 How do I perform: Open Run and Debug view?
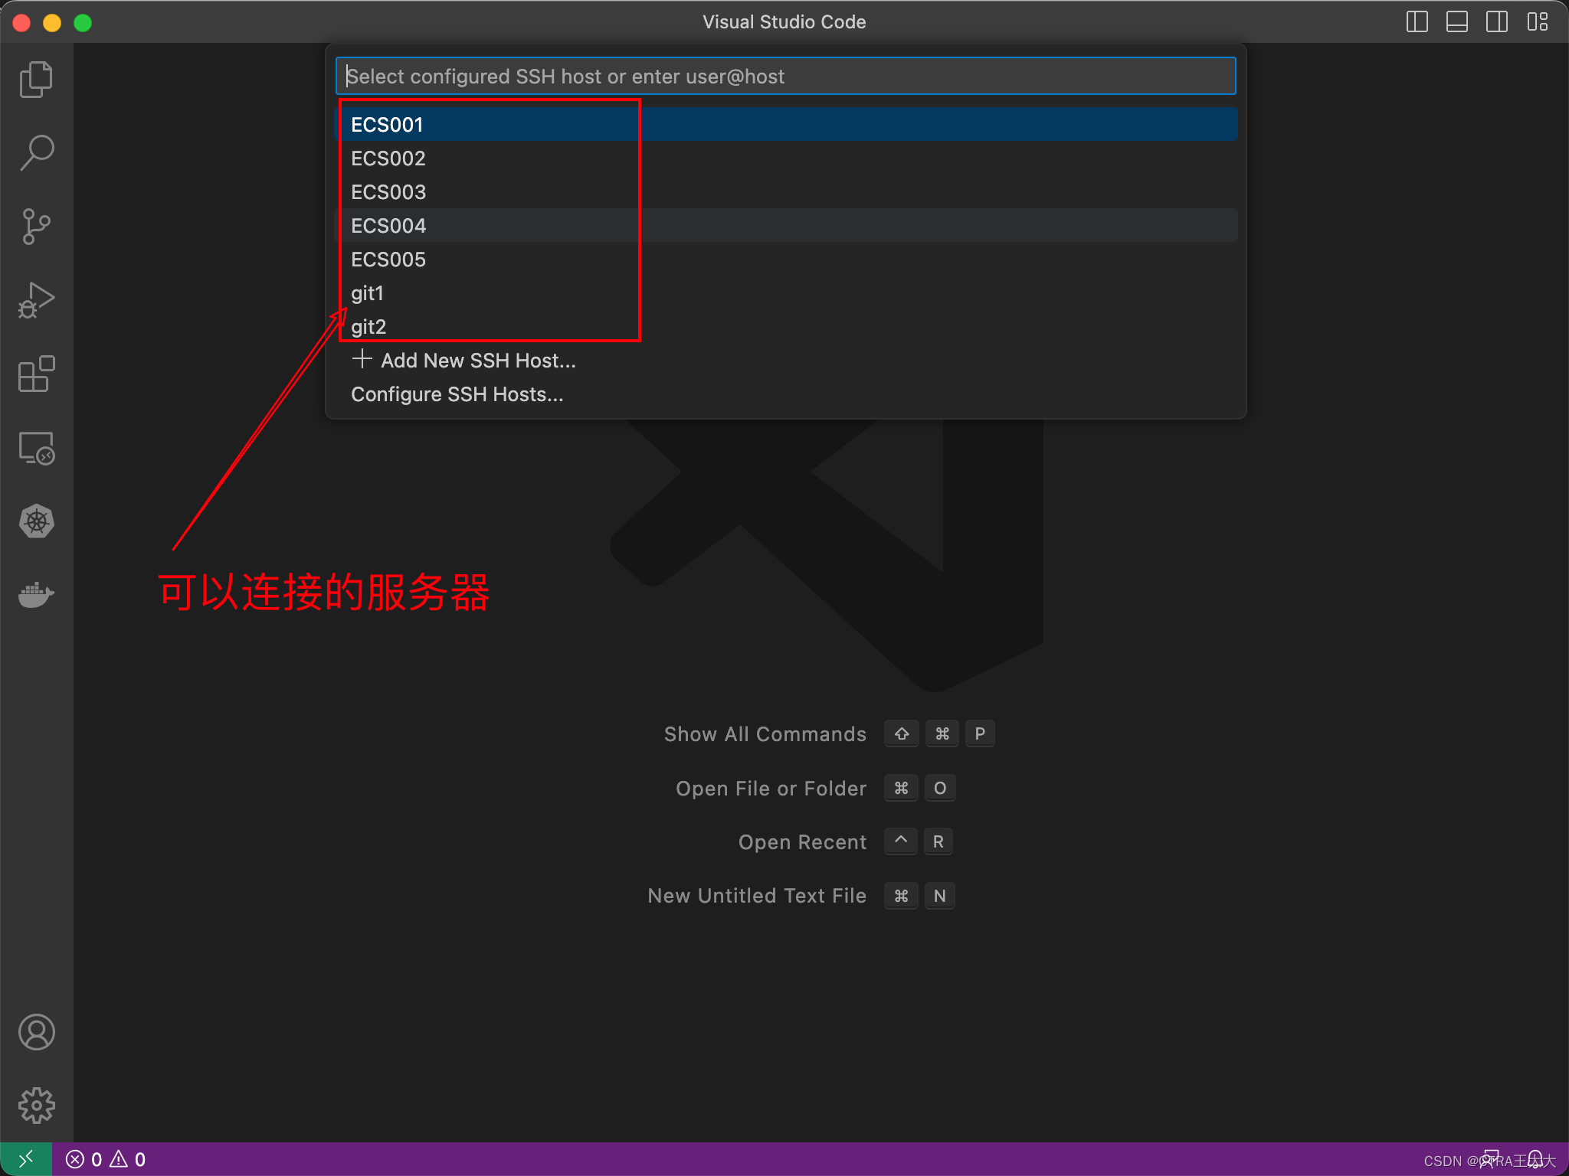36,300
